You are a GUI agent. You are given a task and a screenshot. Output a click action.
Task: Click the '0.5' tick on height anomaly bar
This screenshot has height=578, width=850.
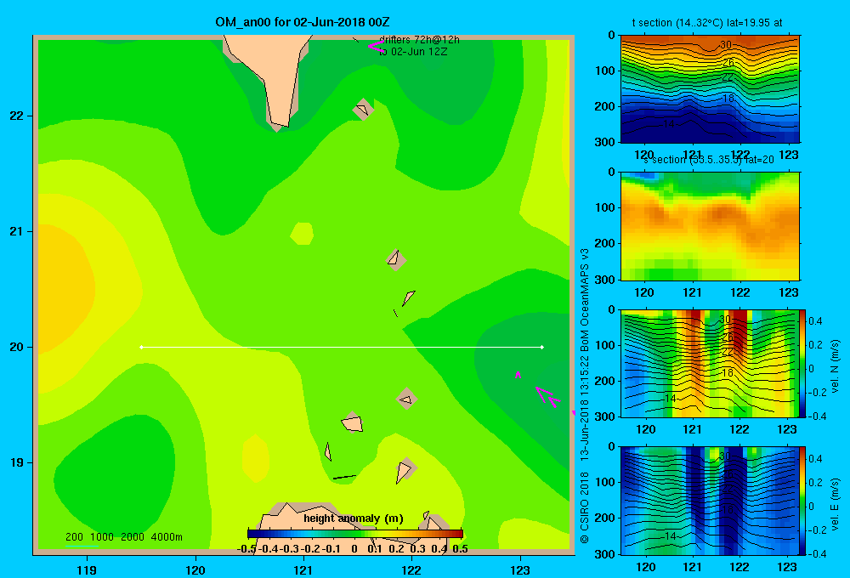pyautogui.click(x=460, y=549)
